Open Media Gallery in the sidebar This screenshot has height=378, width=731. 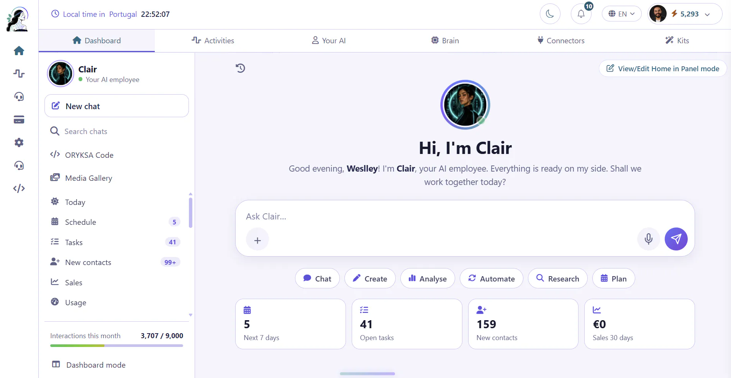pyautogui.click(x=116, y=178)
